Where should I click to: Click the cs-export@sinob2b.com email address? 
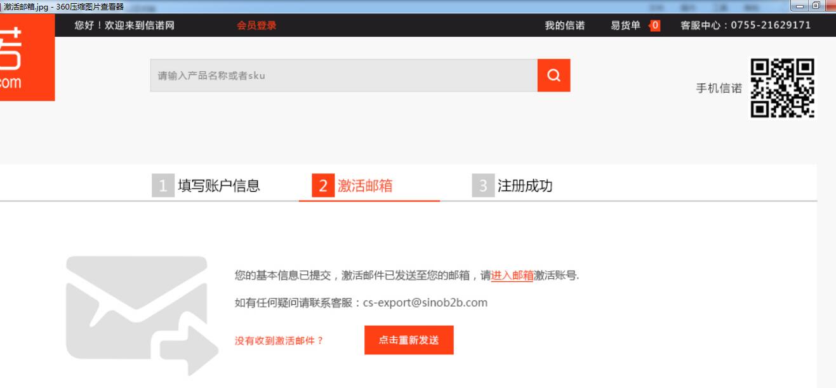425,303
